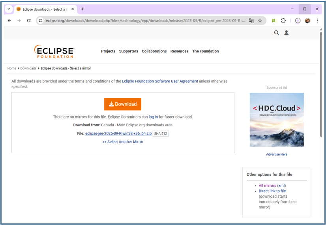Click the browser forward arrow
This screenshot has width=326, height=225.
pyautogui.click(x=19, y=21)
